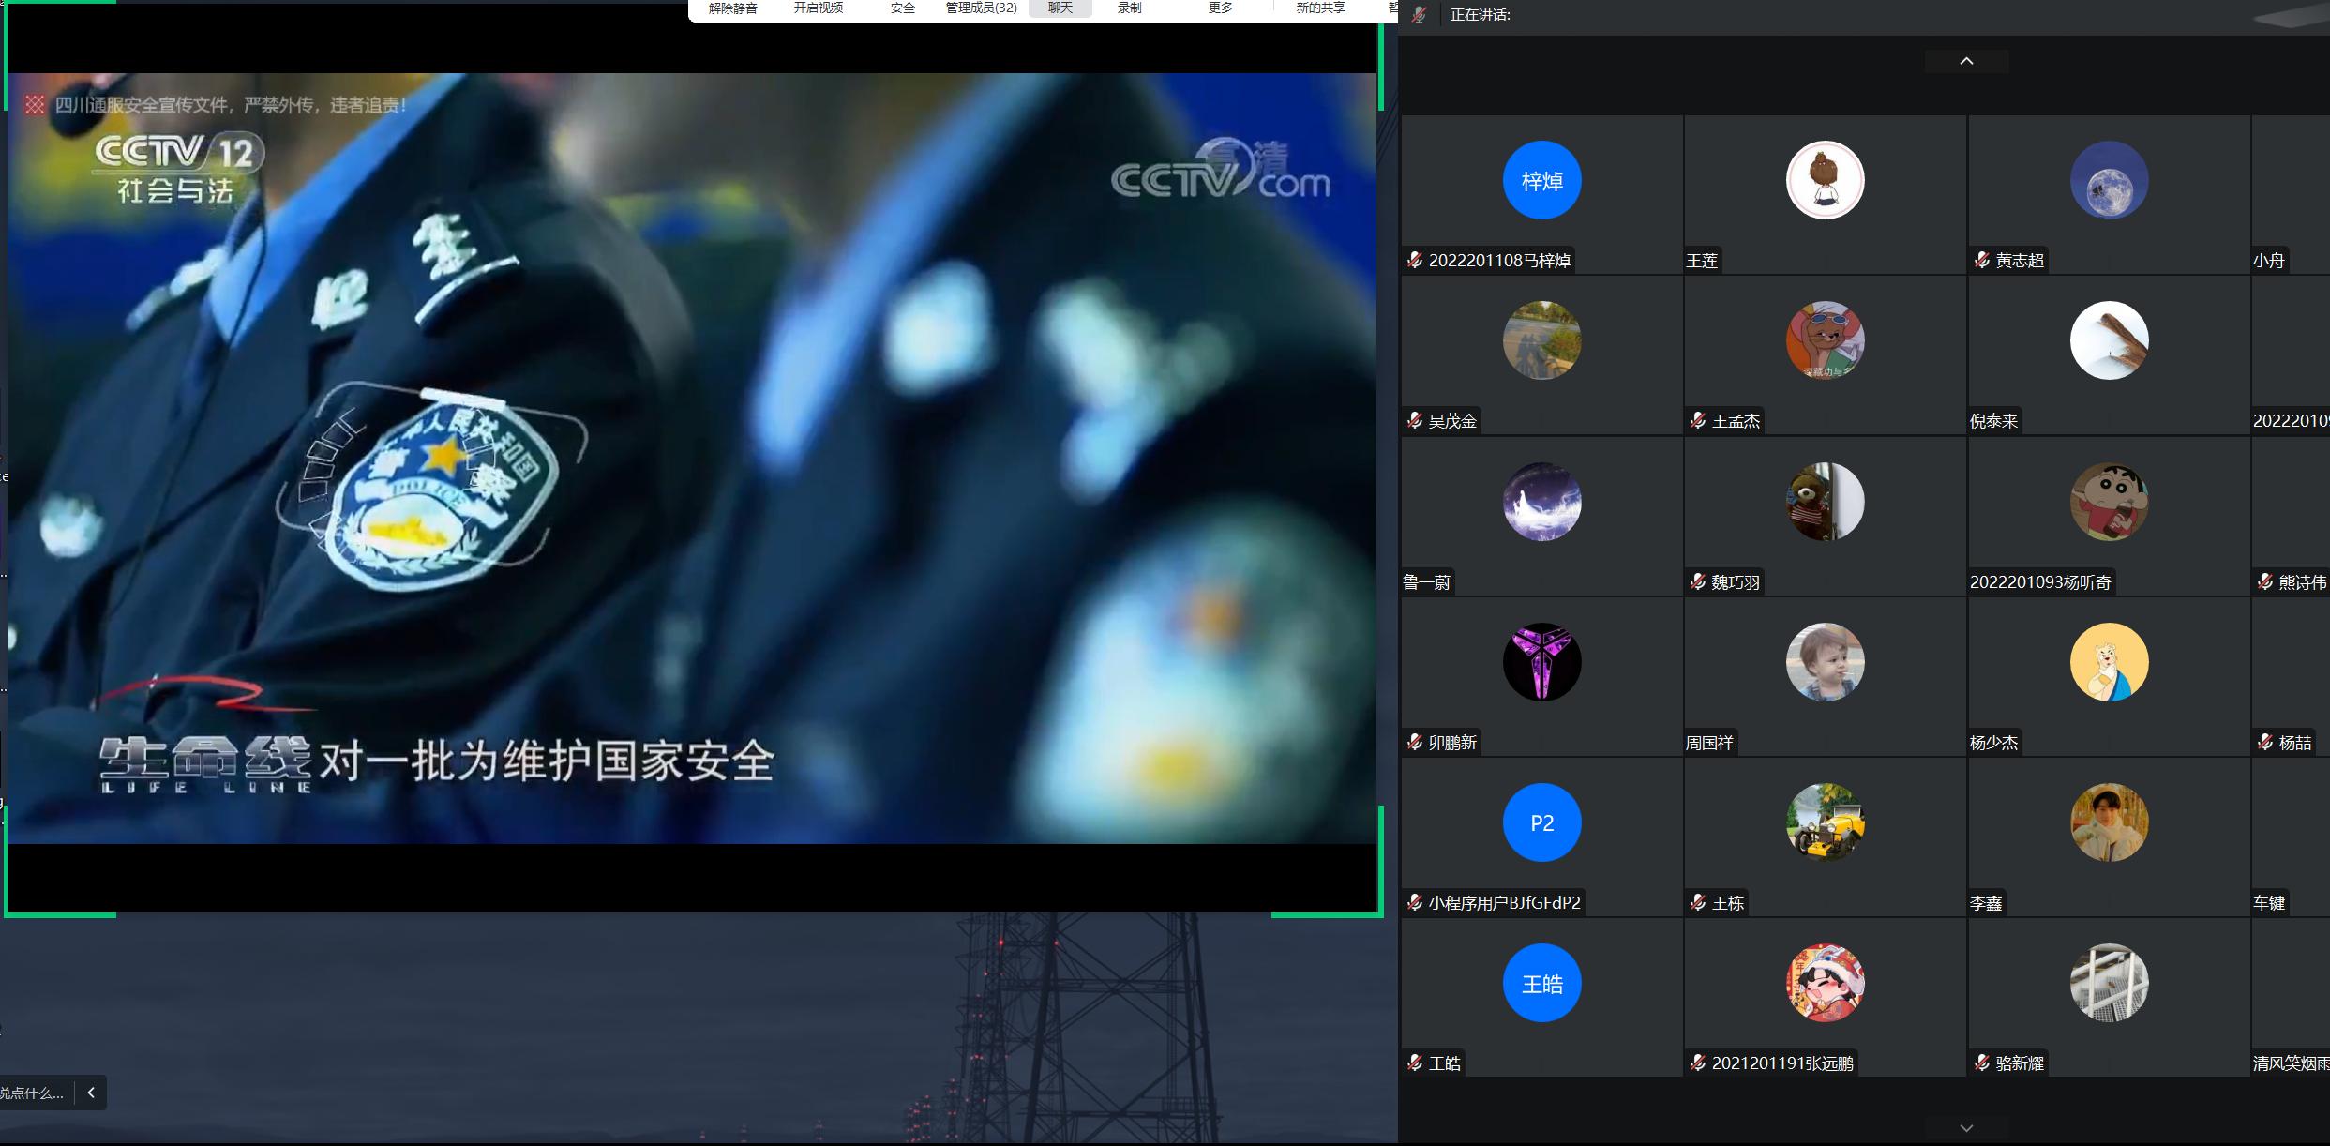Click 2022201093杨昕奇's cartoon avatar
This screenshot has height=1146, width=2330.
2109,502
